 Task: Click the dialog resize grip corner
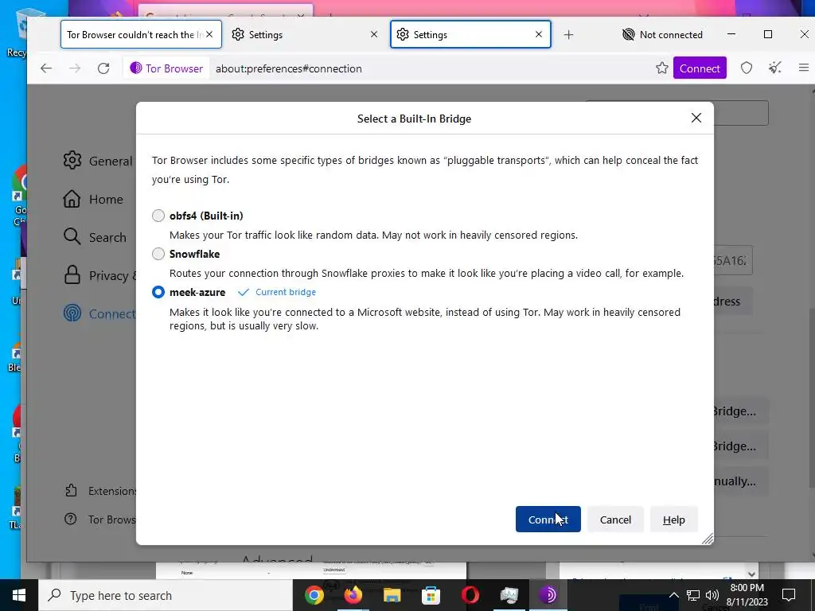click(708, 539)
